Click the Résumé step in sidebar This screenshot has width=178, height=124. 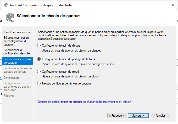tap(9, 96)
